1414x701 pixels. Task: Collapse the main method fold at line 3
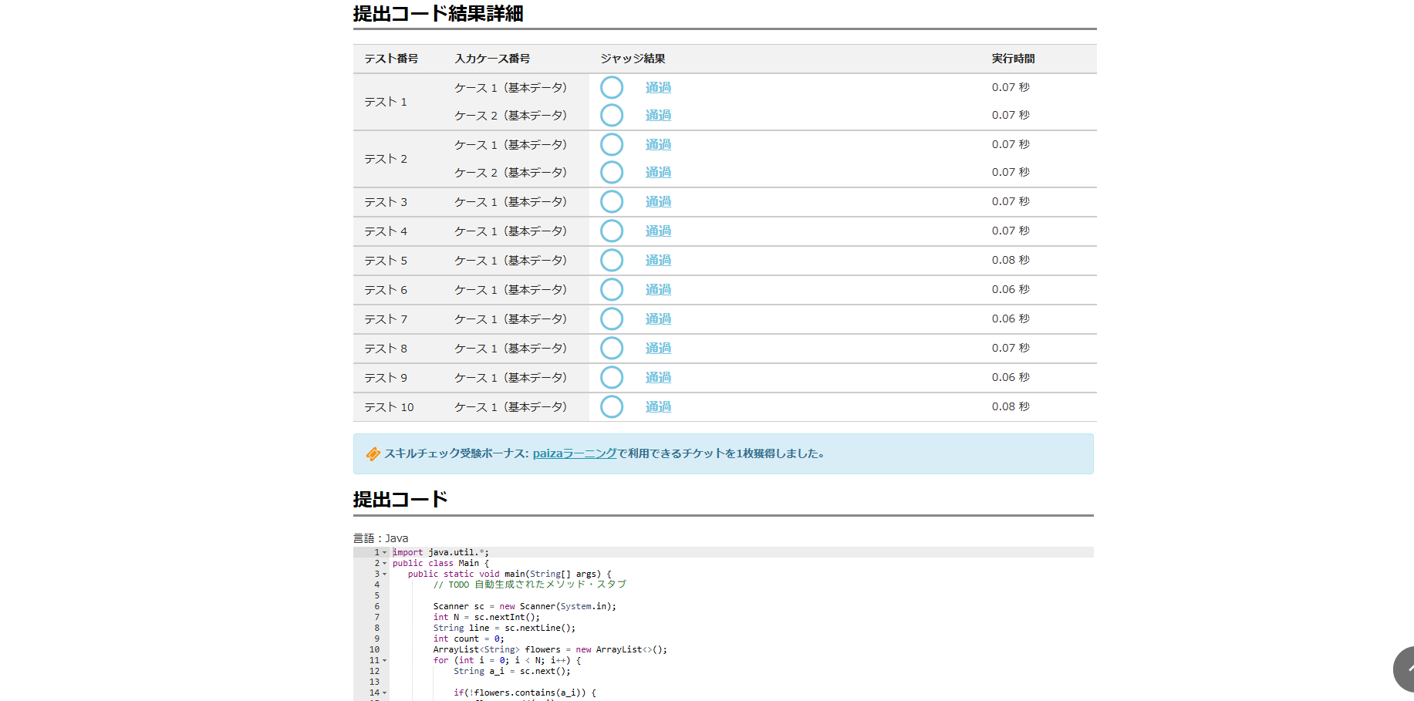[385, 574]
